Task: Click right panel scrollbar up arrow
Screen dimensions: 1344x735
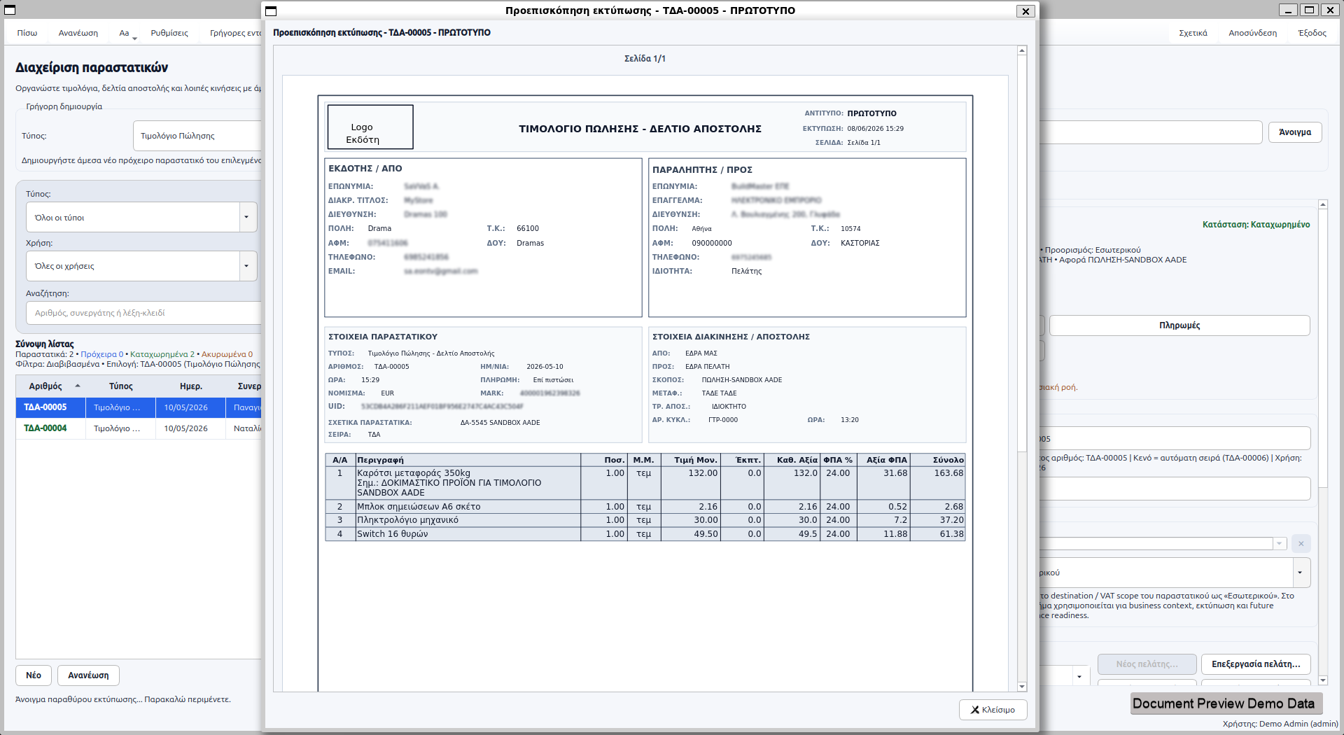Action: (1323, 204)
